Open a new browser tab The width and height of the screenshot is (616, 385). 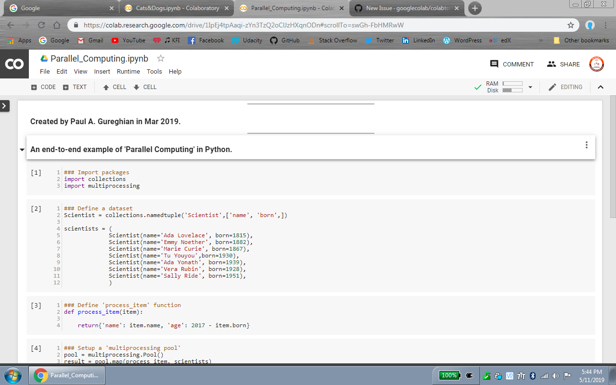click(x=475, y=8)
